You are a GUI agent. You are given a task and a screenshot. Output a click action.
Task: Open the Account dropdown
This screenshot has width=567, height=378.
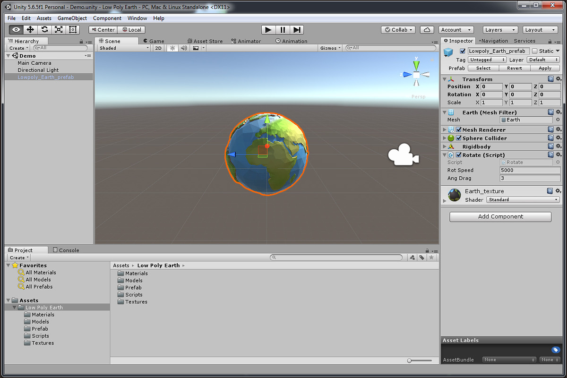456,30
